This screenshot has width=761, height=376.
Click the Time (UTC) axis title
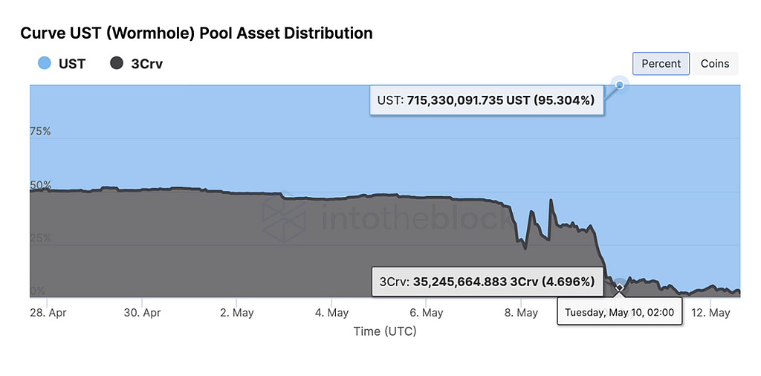384,331
